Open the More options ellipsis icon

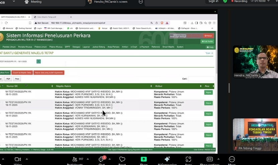coord(231,159)
